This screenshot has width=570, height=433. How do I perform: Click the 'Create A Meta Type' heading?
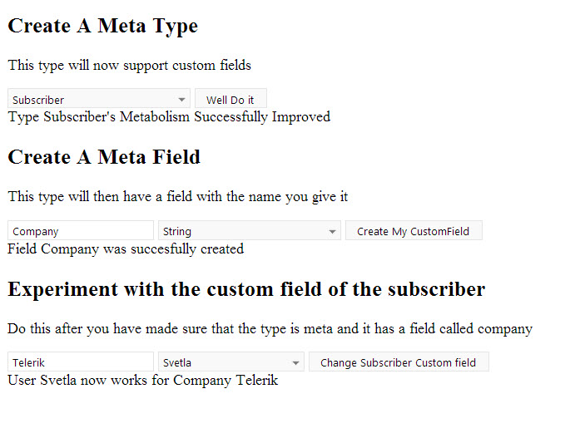103,26
